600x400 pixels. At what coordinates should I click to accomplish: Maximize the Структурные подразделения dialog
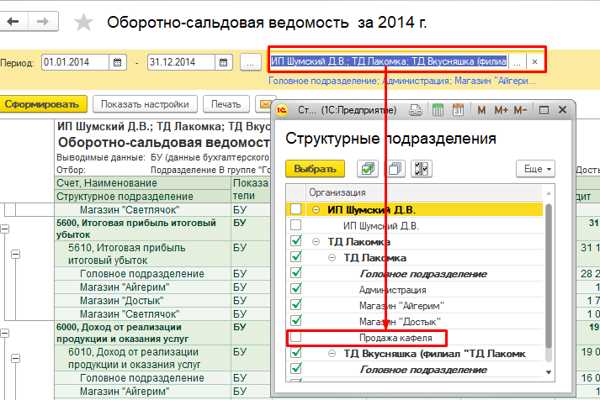544,110
